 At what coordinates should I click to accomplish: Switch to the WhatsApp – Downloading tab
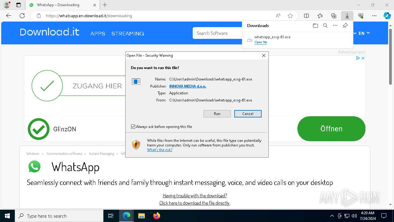pos(62,5)
